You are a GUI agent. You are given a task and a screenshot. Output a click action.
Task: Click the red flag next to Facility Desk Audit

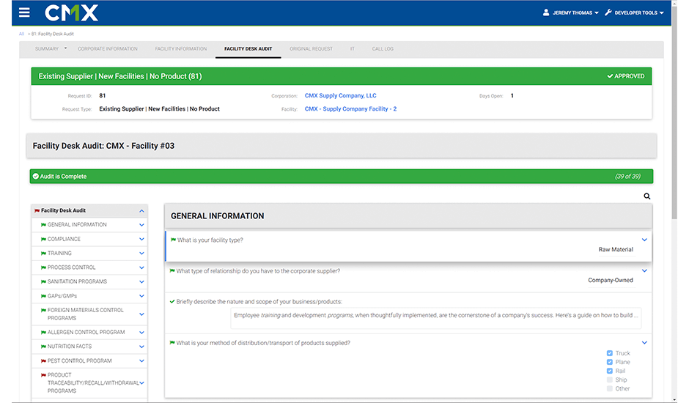point(37,210)
